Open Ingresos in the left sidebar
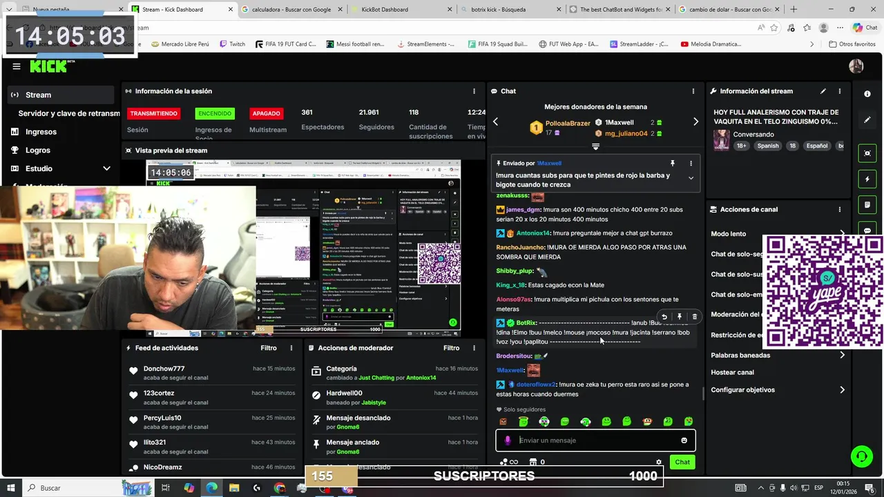Screen dimensions: 884x497 [x=41, y=132]
